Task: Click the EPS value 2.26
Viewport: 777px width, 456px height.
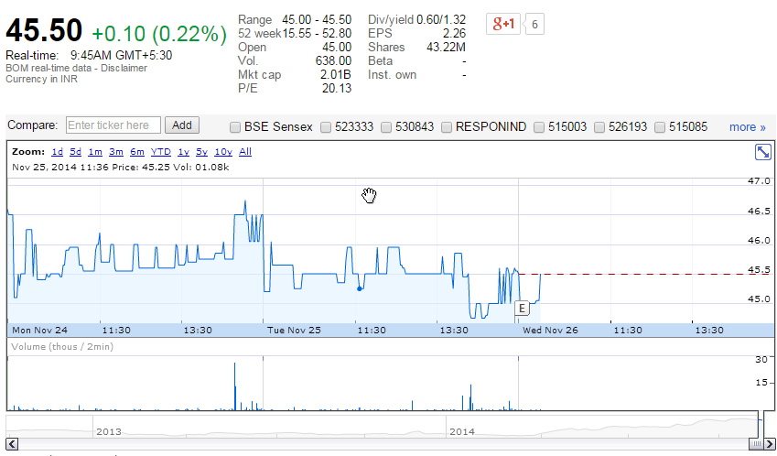Action: pos(454,33)
